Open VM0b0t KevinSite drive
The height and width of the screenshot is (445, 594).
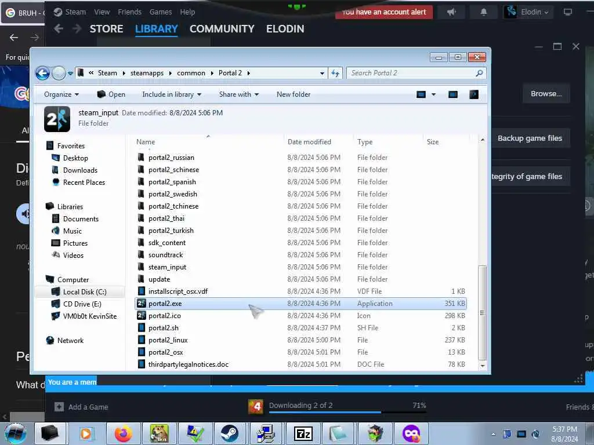[x=89, y=316]
